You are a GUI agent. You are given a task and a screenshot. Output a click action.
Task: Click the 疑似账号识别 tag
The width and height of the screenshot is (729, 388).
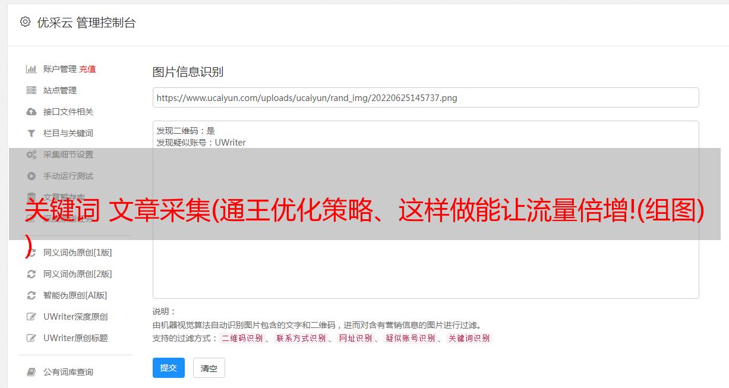pos(410,338)
